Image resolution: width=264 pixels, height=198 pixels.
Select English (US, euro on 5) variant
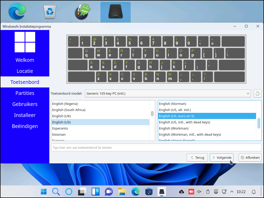207,116
